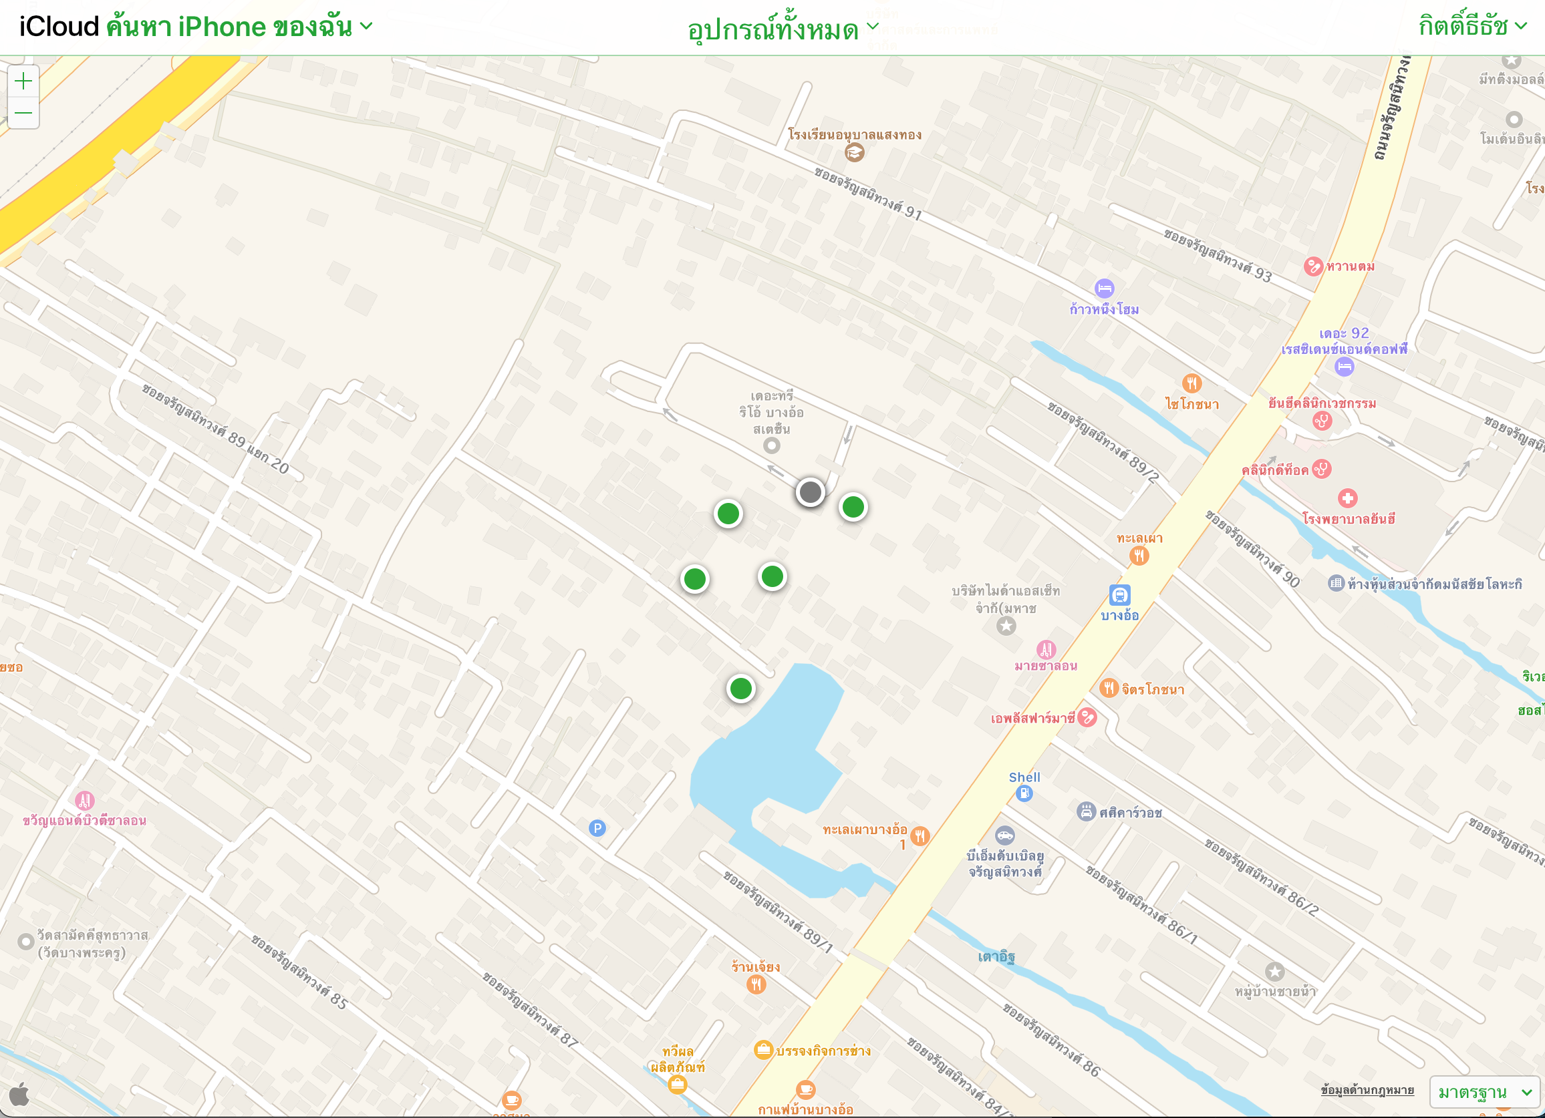Screen dimensions: 1545x1118
Task: Zoom in the map with the plus button
Action: coord(23,81)
